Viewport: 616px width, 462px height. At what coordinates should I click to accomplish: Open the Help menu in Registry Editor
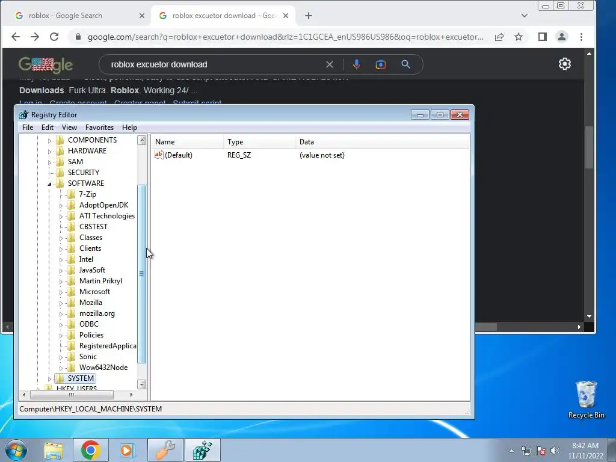coord(129,128)
